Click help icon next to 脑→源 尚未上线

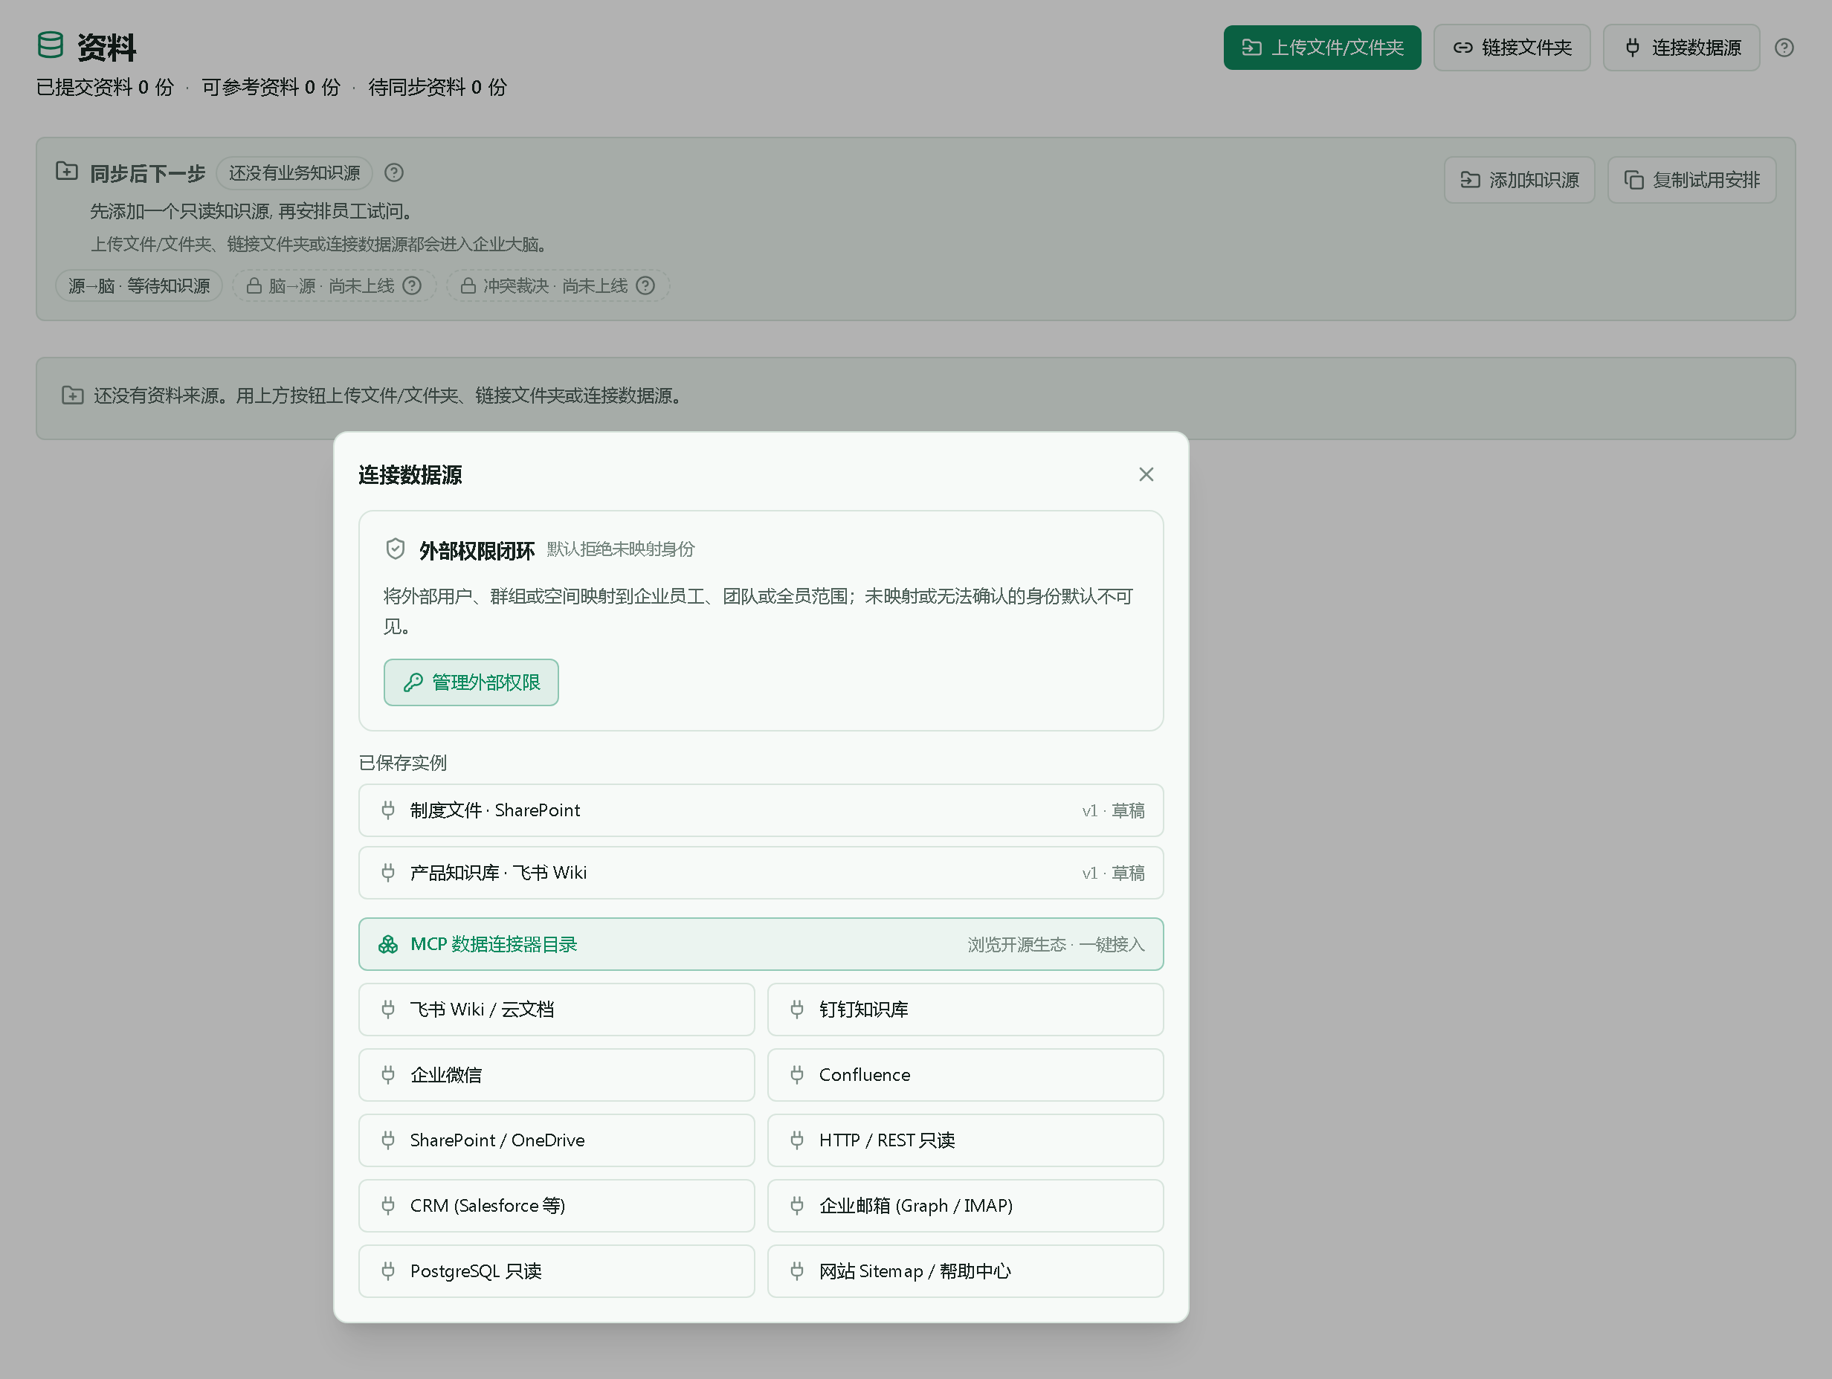(412, 285)
